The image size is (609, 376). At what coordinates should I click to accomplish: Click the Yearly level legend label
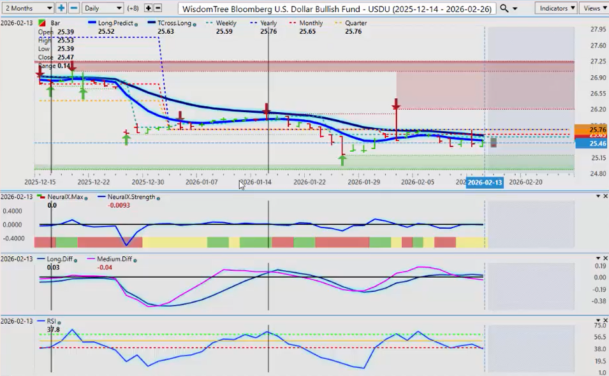pyautogui.click(x=268, y=23)
